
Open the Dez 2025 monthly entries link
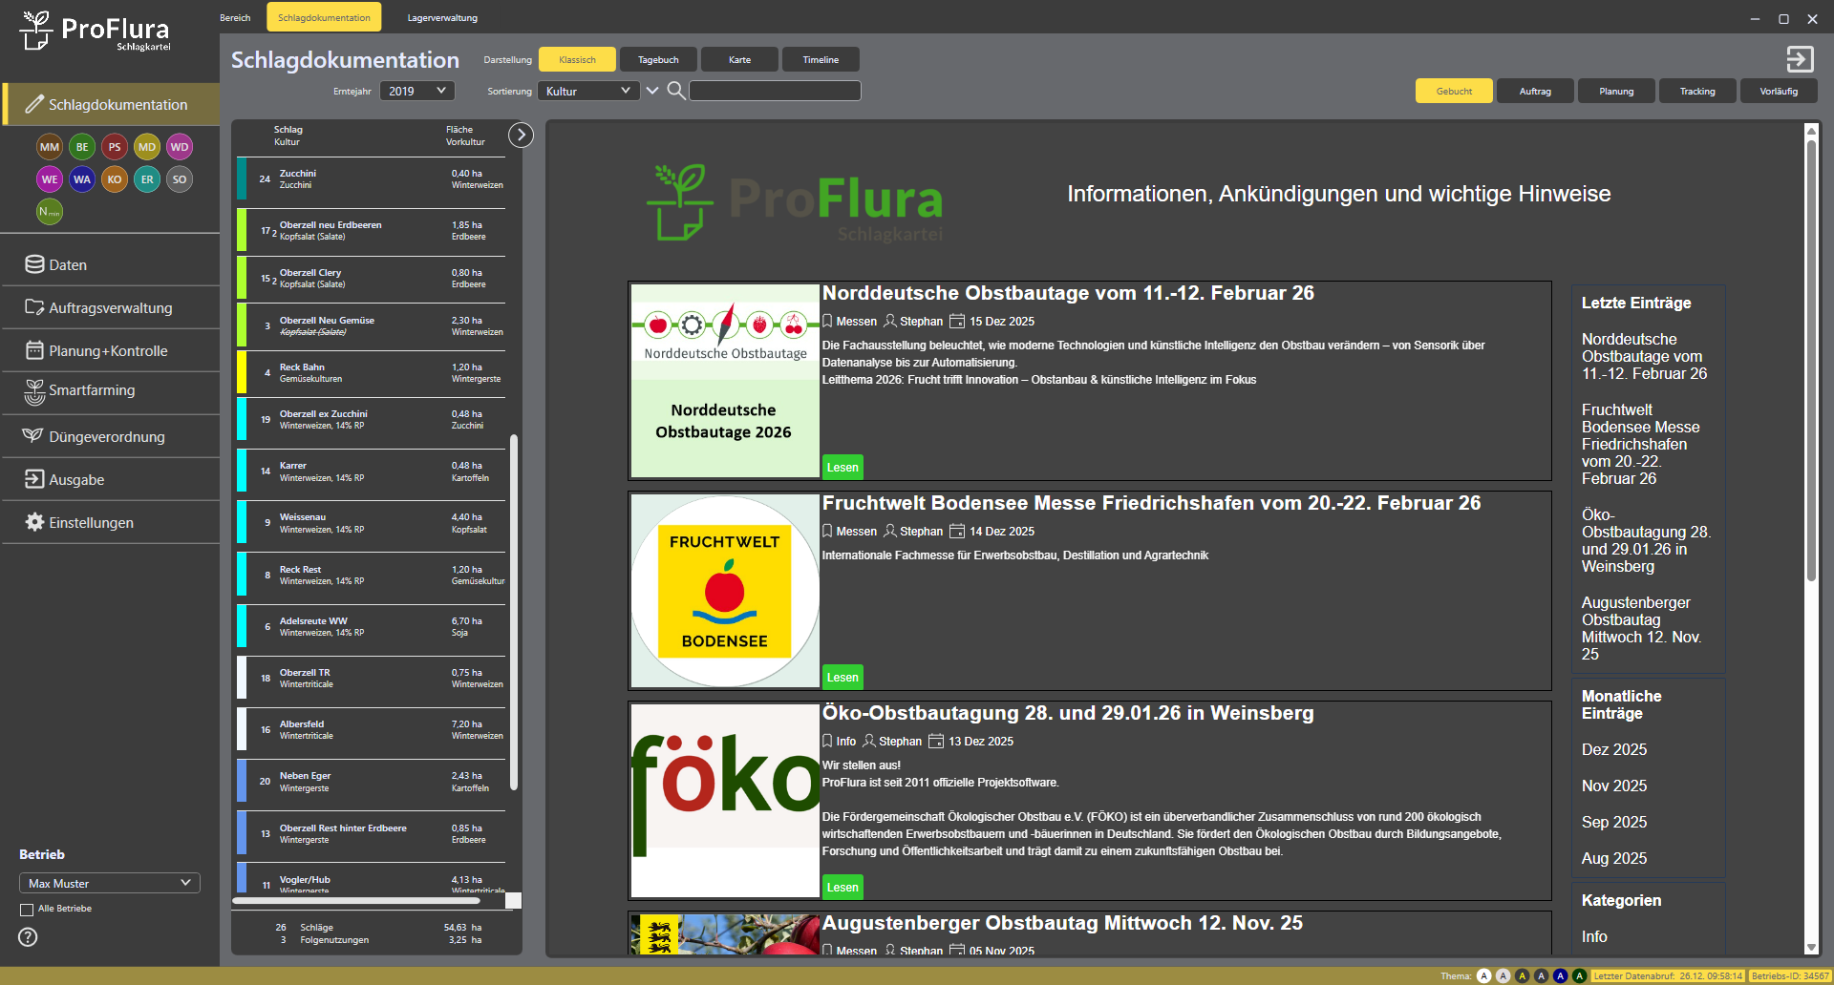[x=1613, y=749]
